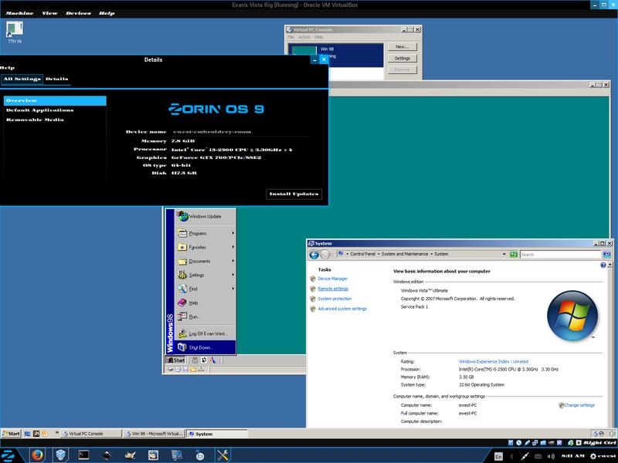
Task: Switch to Virtual PC Console taskbar button
Action: [91, 434]
